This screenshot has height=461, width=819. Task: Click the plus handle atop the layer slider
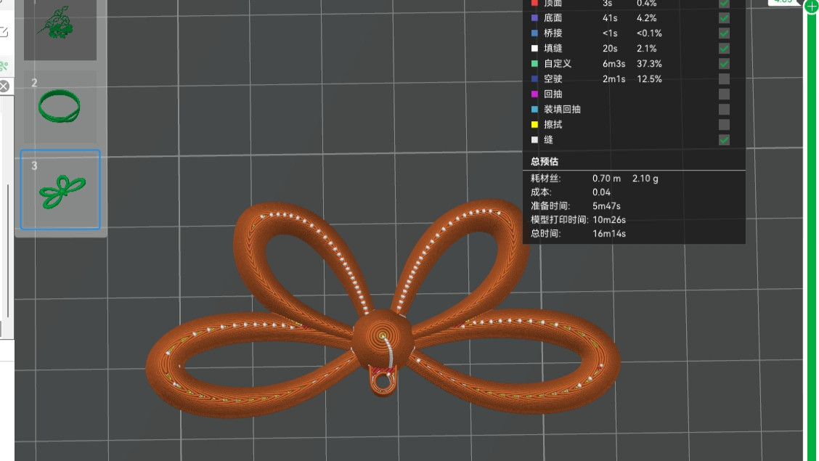point(811,4)
